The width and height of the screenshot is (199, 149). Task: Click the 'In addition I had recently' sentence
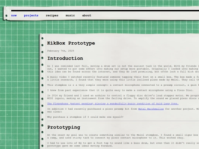[123, 110]
